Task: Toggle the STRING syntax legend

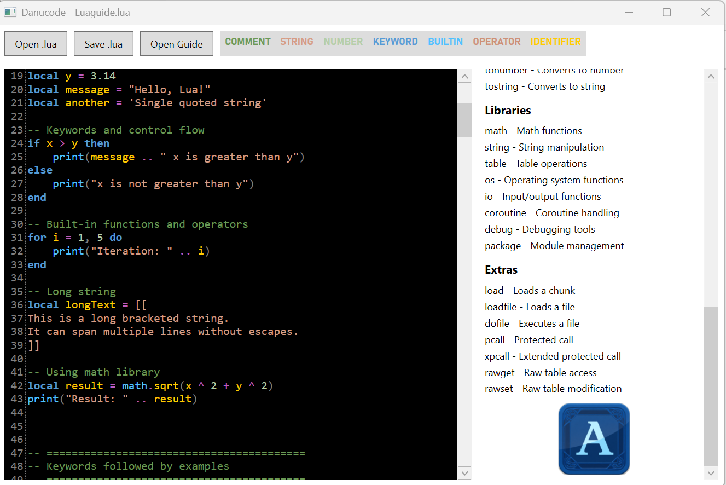Action: point(296,41)
